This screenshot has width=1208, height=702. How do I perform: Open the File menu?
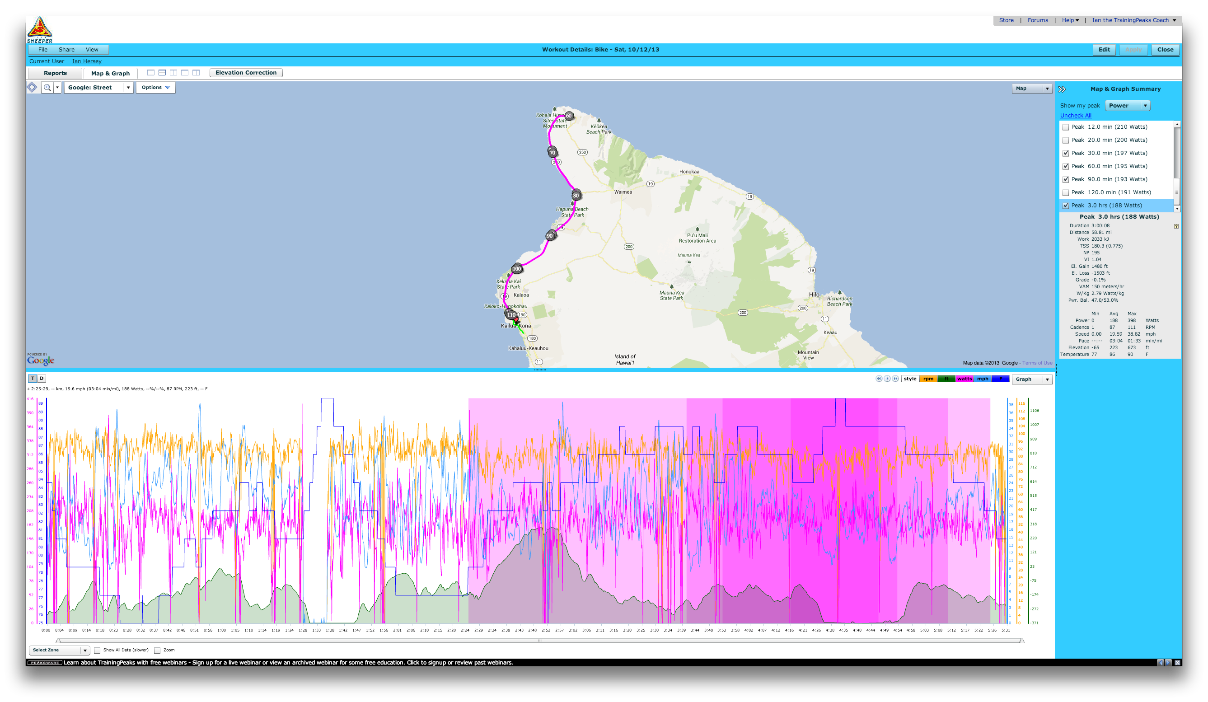pos(42,50)
